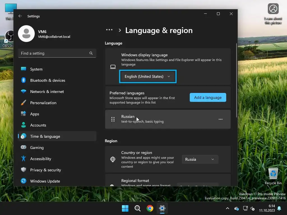Open the Windows display language dropdown
287x215 pixels.
[148, 76]
